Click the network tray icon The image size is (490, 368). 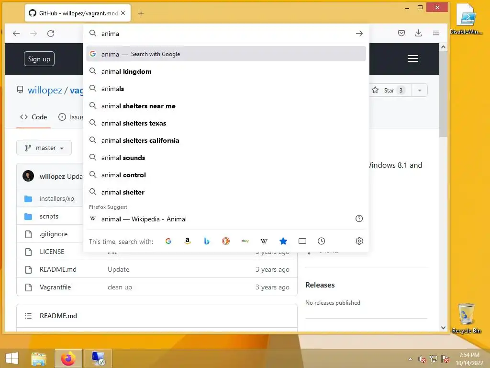pos(434,359)
